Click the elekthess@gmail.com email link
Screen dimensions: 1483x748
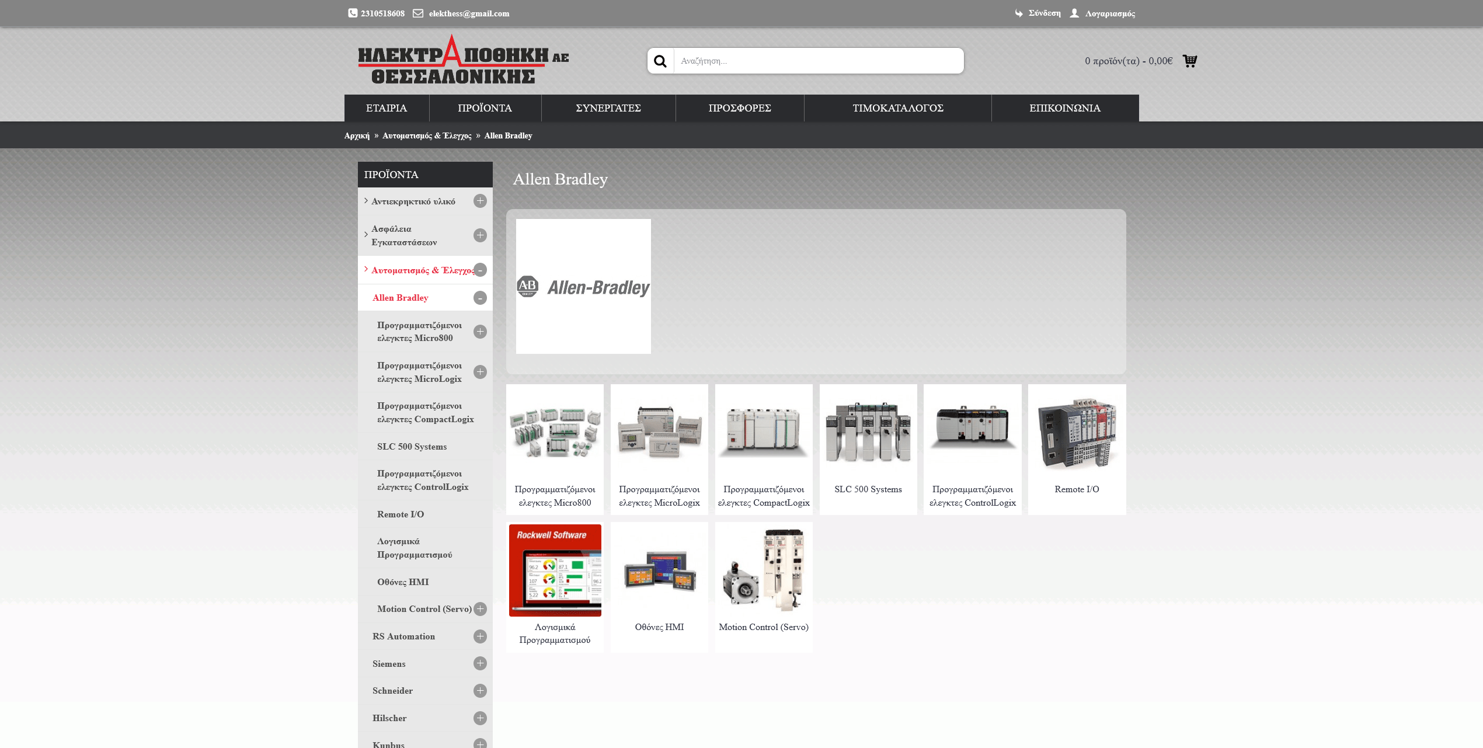tap(469, 13)
